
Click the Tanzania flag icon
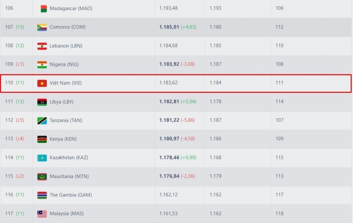[x=42, y=121]
